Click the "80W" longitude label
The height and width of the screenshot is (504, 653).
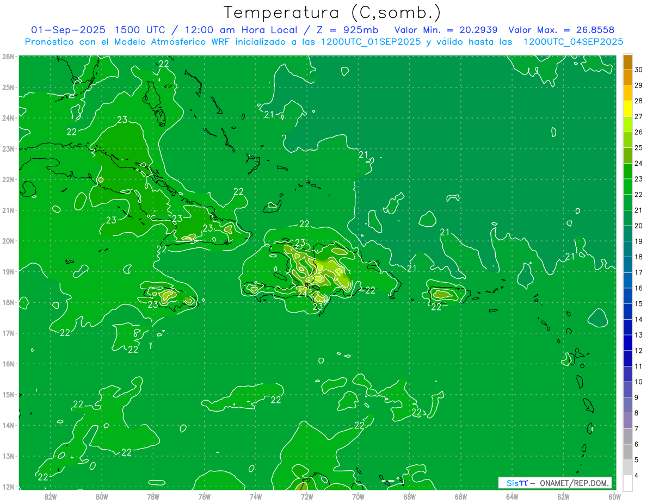(101, 496)
